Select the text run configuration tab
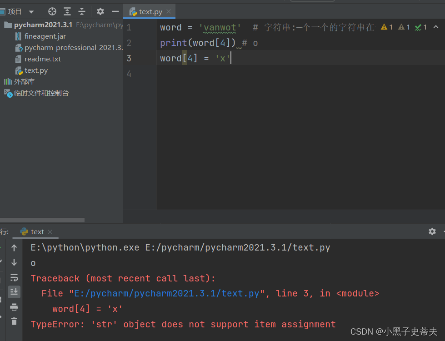 pyautogui.click(x=37, y=232)
